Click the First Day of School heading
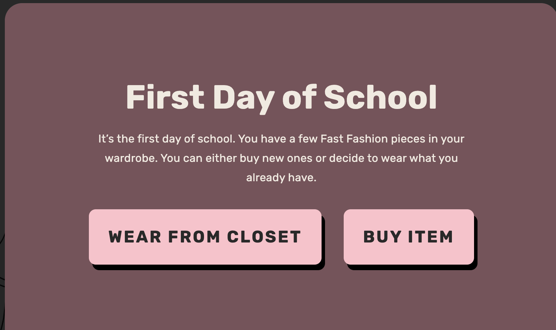 pyautogui.click(x=281, y=98)
